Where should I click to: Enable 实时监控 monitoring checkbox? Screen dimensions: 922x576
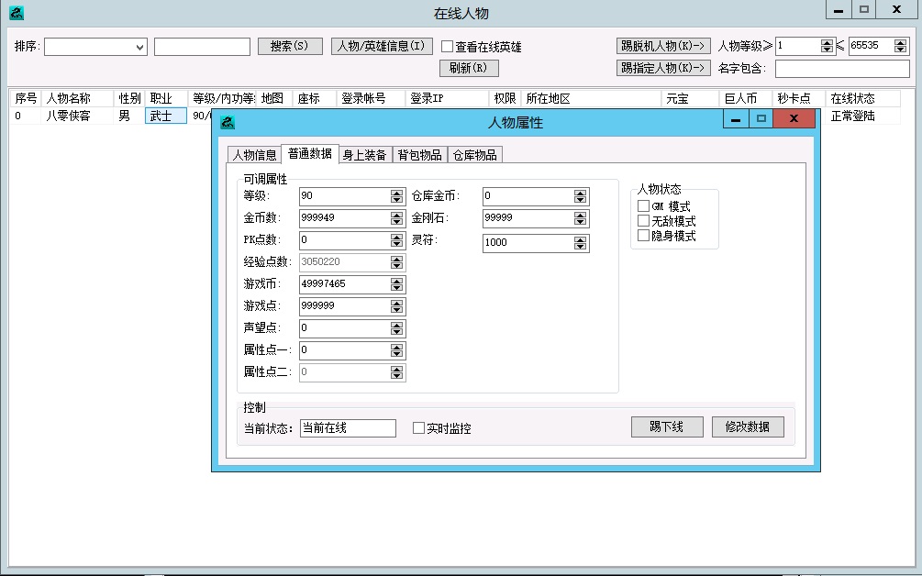coord(418,427)
